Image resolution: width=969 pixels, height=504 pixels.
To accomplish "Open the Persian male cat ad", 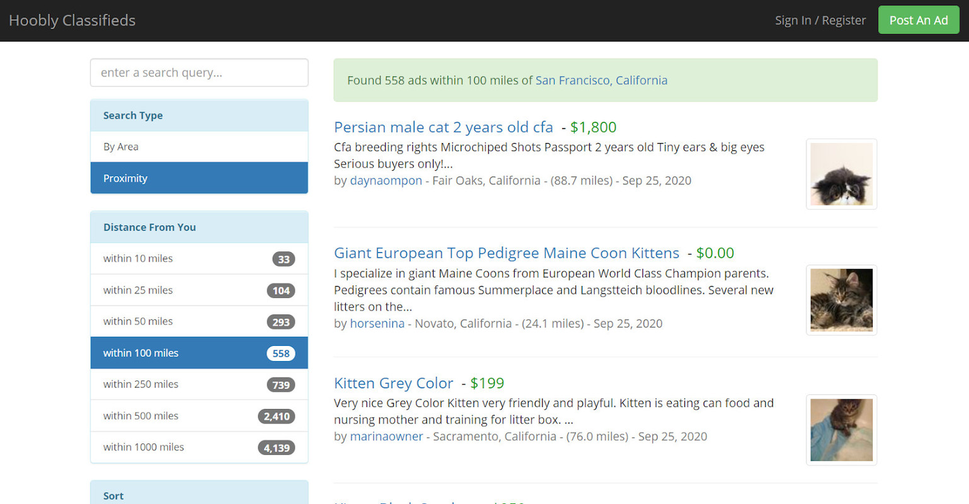I will tap(444, 127).
